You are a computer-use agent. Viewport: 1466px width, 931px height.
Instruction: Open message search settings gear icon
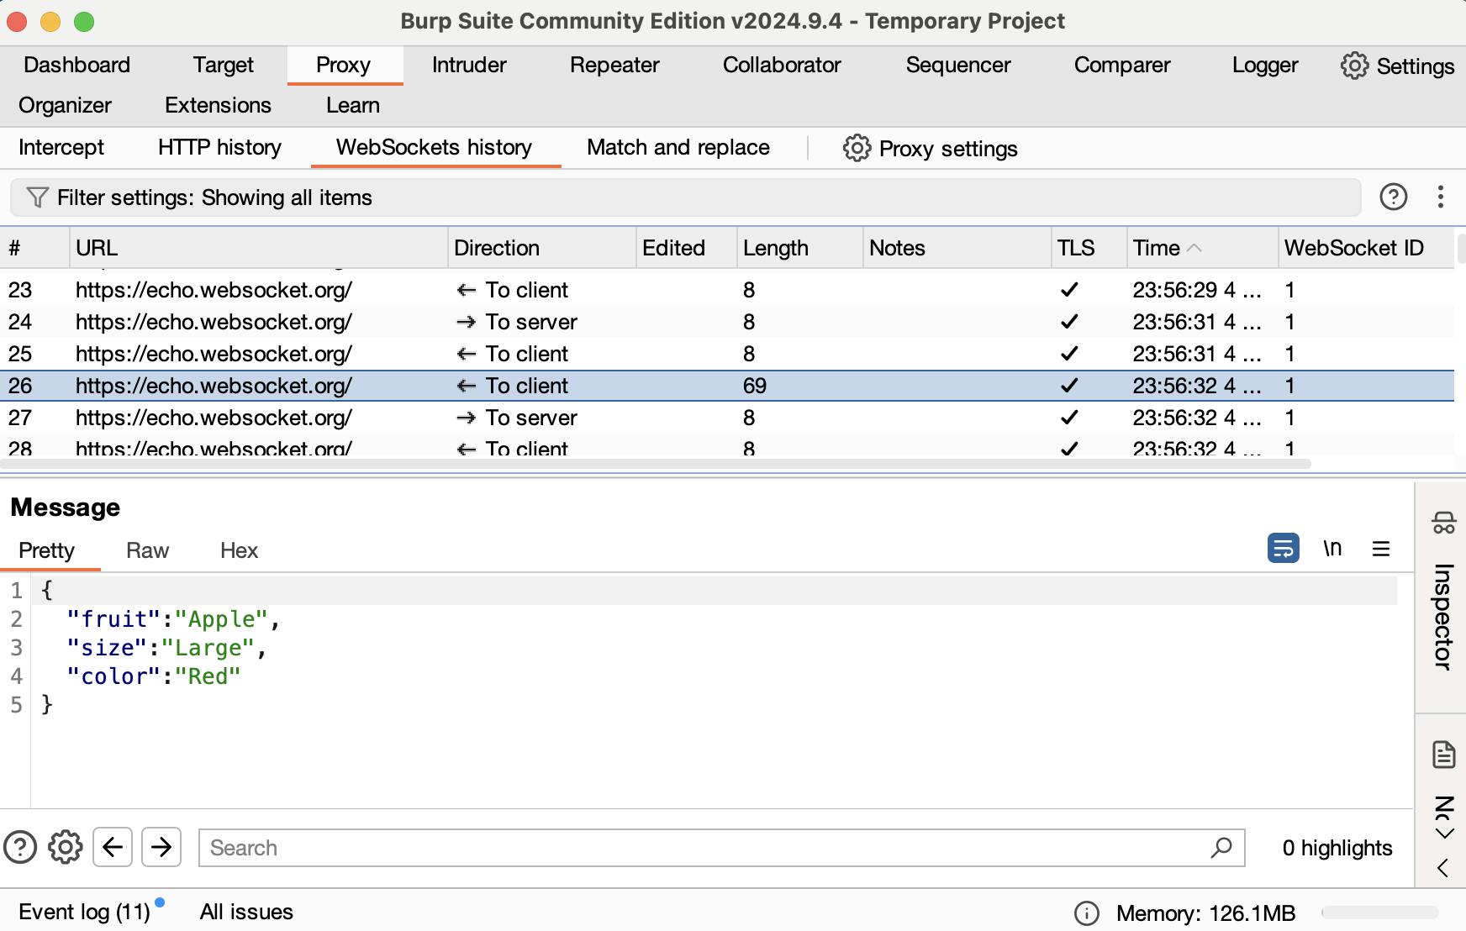[66, 847]
